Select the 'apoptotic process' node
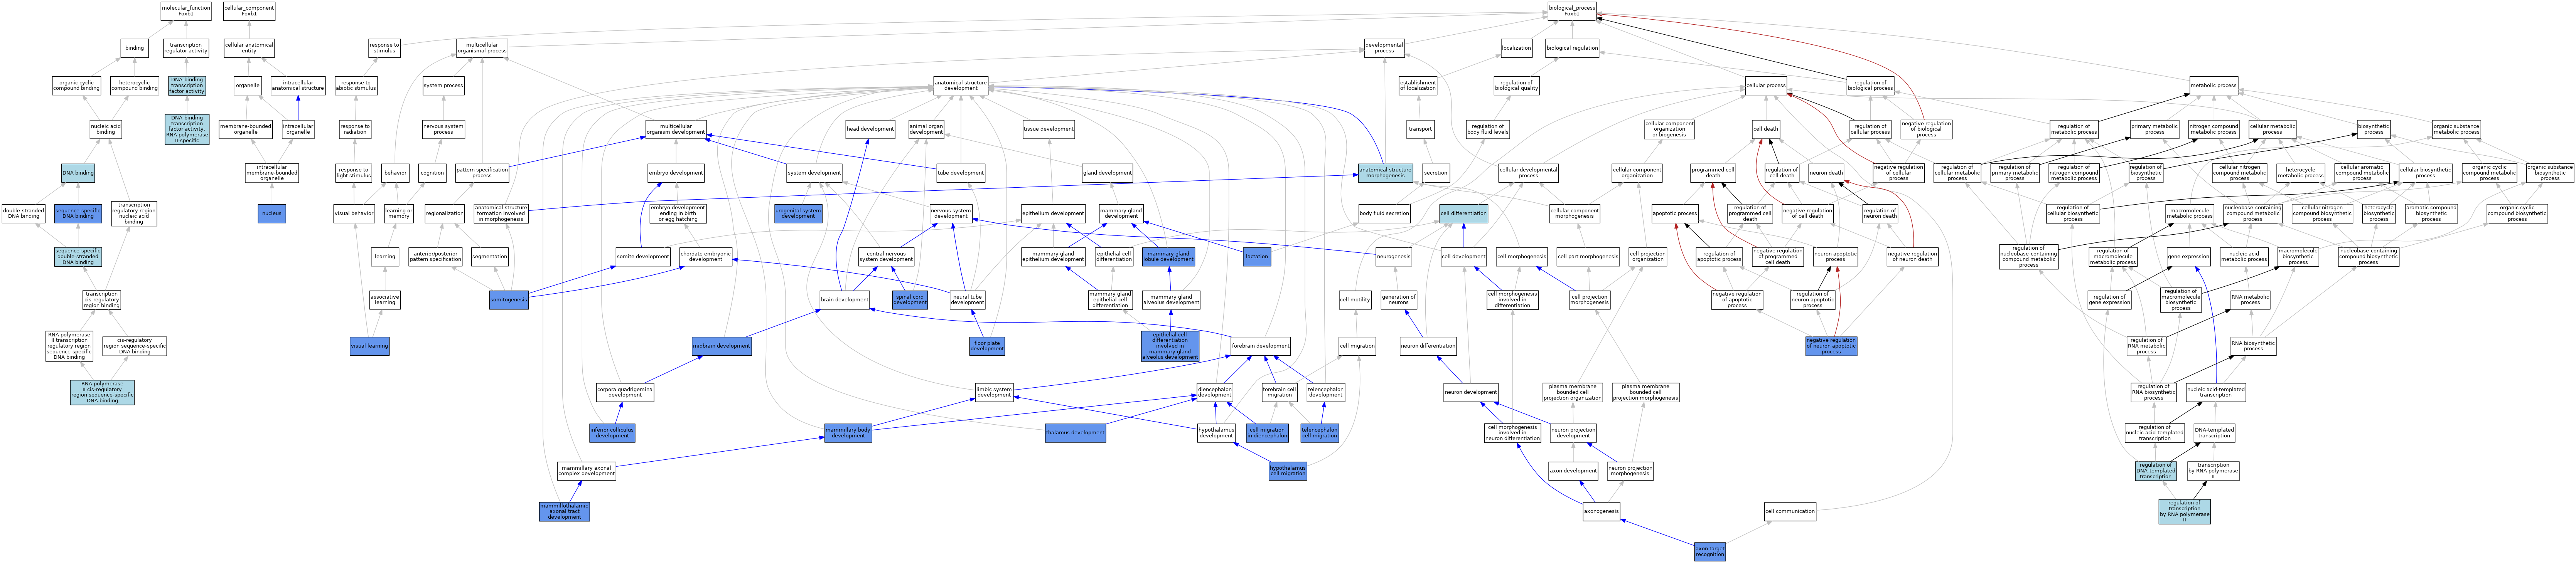 click(x=1675, y=214)
